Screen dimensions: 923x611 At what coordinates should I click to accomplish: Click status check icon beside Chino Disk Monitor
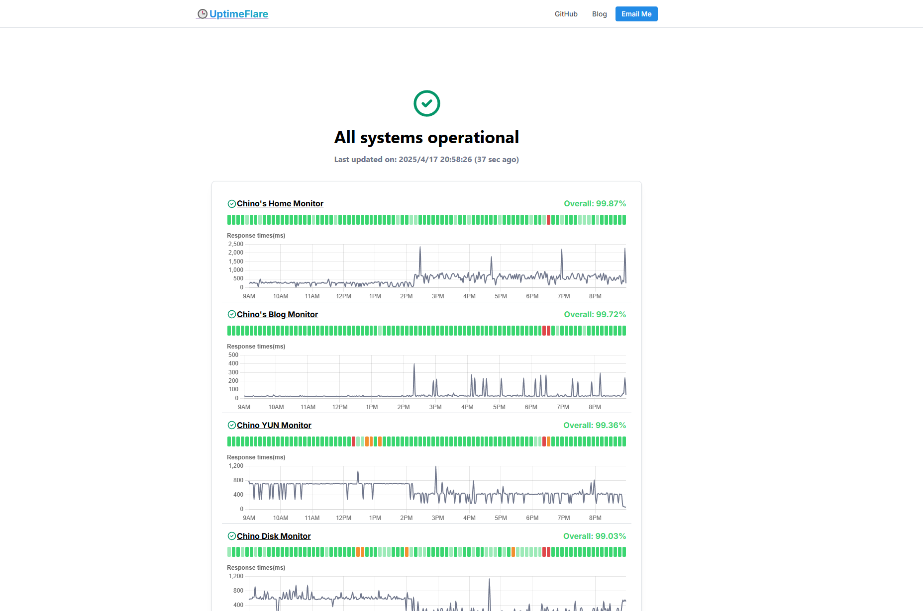click(x=231, y=536)
